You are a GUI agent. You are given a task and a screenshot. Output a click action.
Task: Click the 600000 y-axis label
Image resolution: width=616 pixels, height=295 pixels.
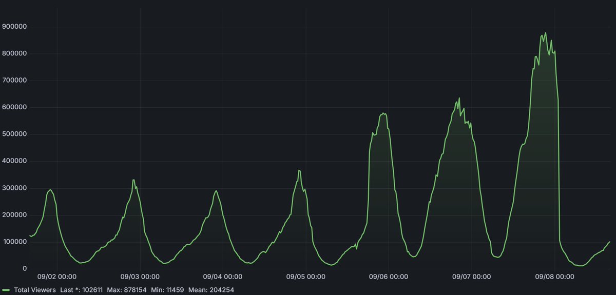pos(14,107)
